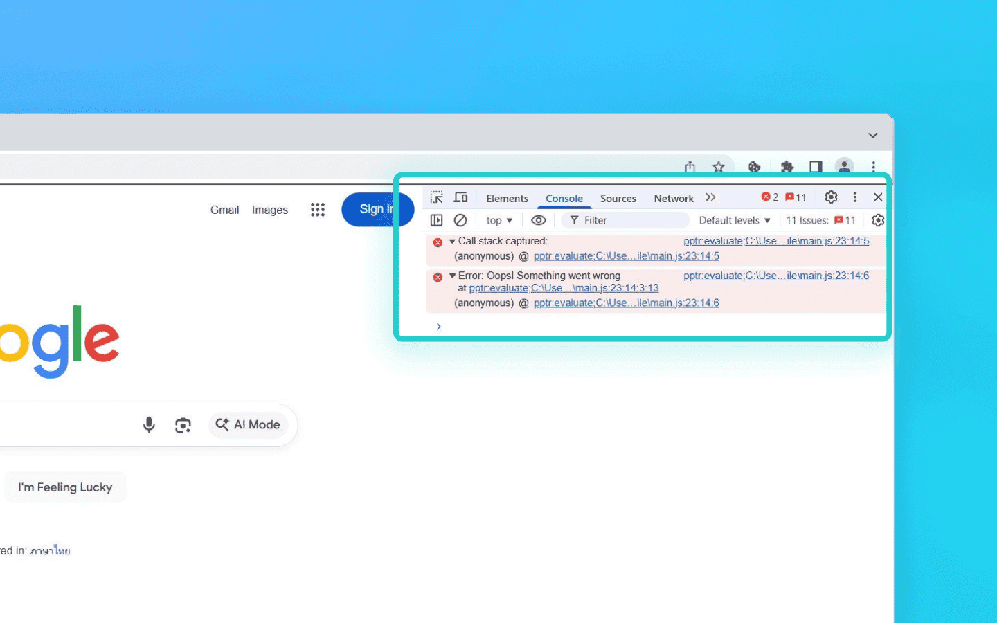This screenshot has width=997, height=623.
Task: Open the Sources tab
Action: (618, 198)
